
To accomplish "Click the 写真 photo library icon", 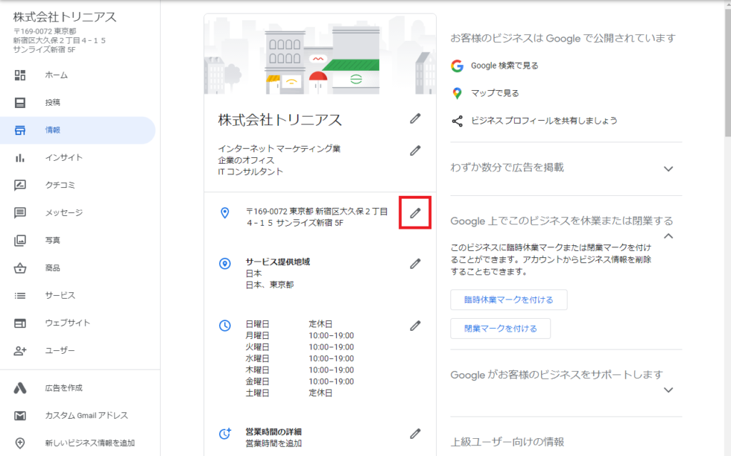I will pyautogui.click(x=19, y=240).
